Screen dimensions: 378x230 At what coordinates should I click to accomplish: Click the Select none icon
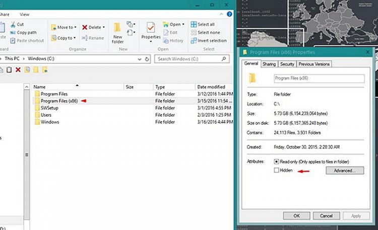(x=194, y=33)
